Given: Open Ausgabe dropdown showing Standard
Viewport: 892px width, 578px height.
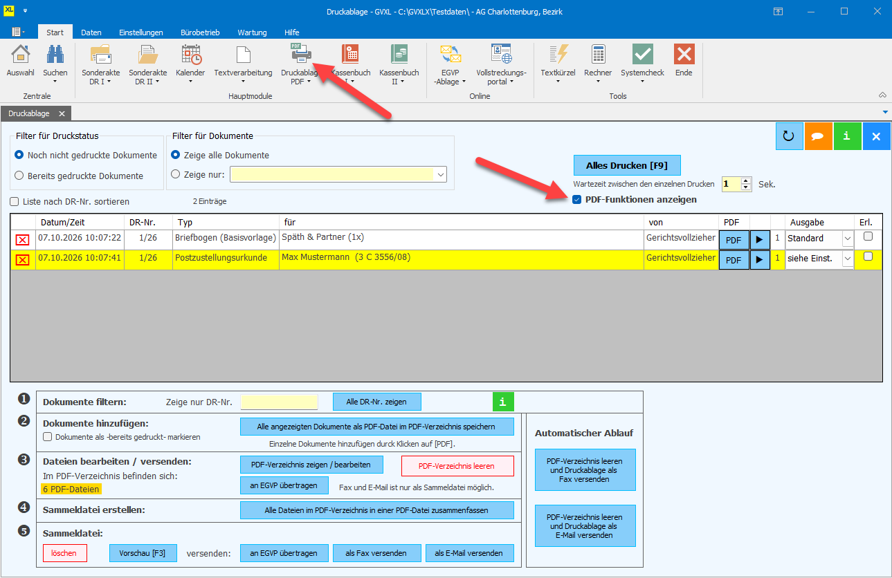Looking at the screenshot, I should pos(848,239).
